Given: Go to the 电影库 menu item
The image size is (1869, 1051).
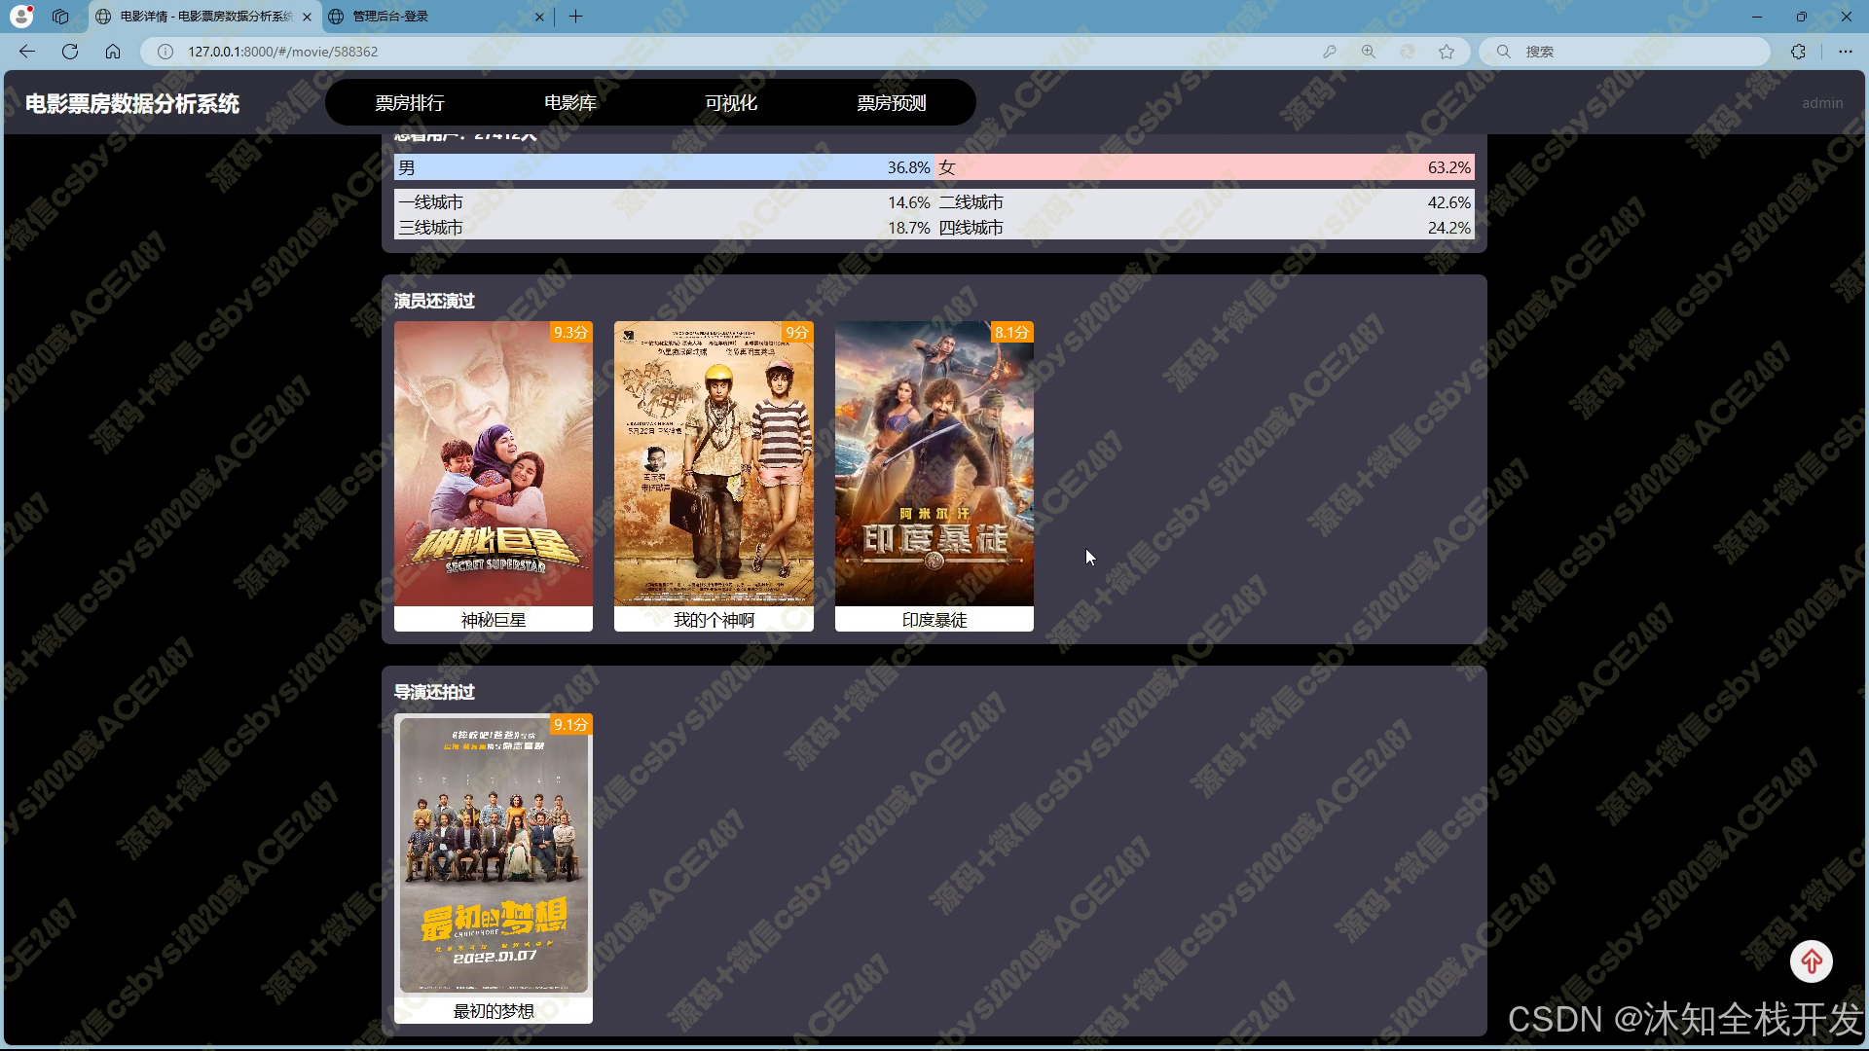Looking at the screenshot, I should (570, 103).
